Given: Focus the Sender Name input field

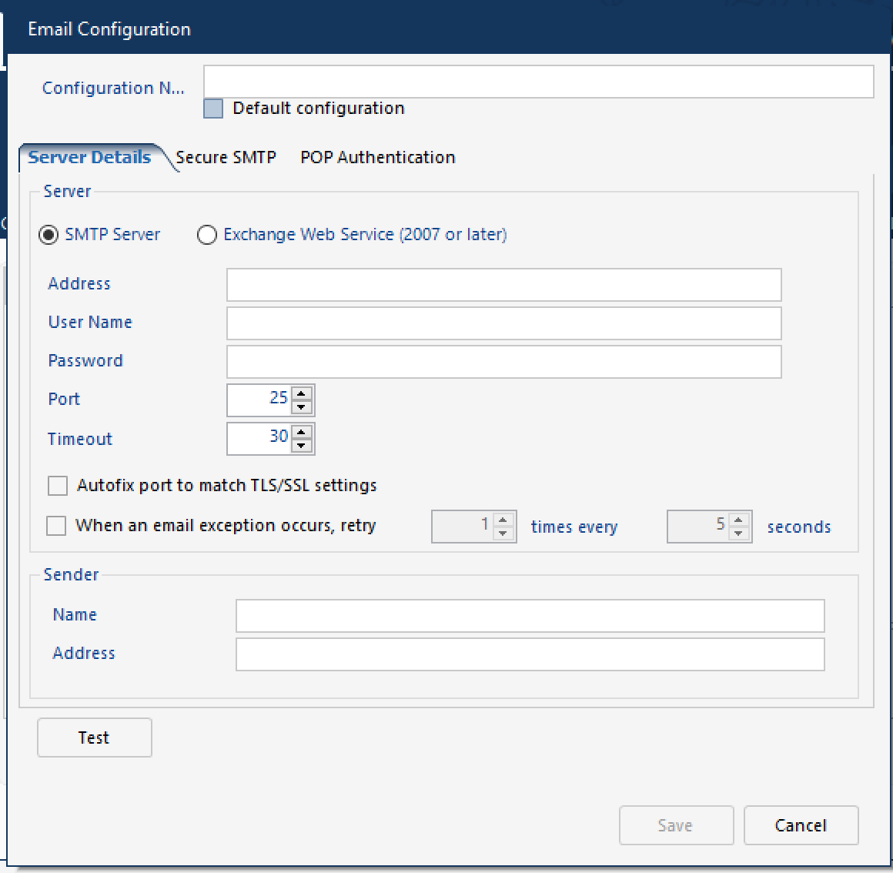Looking at the screenshot, I should (530, 616).
